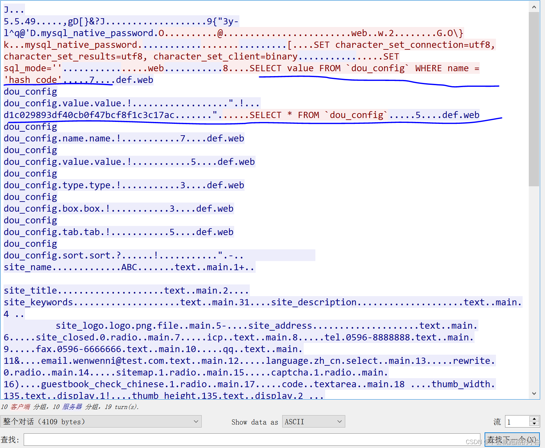This screenshot has height=448, width=545.
Task: Open the conversation selector dropdown (整个对话)
Action: pos(101,422)
